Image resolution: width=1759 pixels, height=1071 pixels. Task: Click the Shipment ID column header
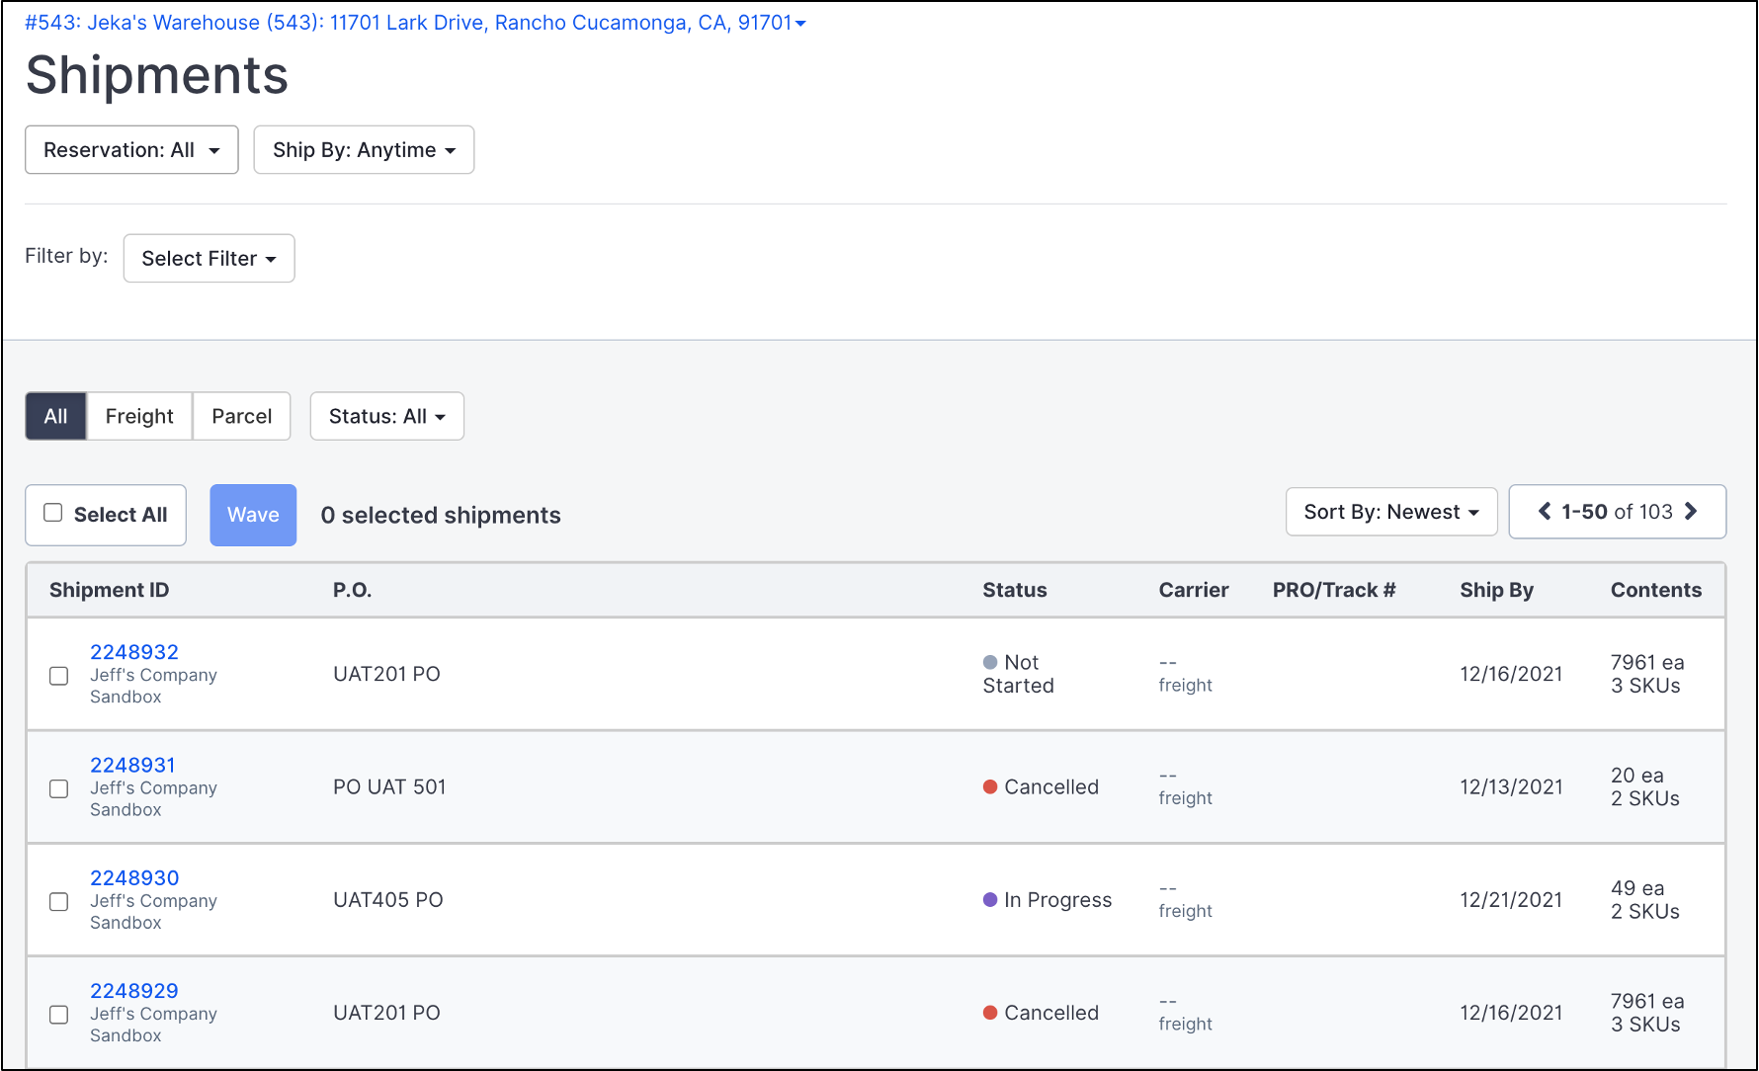coord(109,590)
